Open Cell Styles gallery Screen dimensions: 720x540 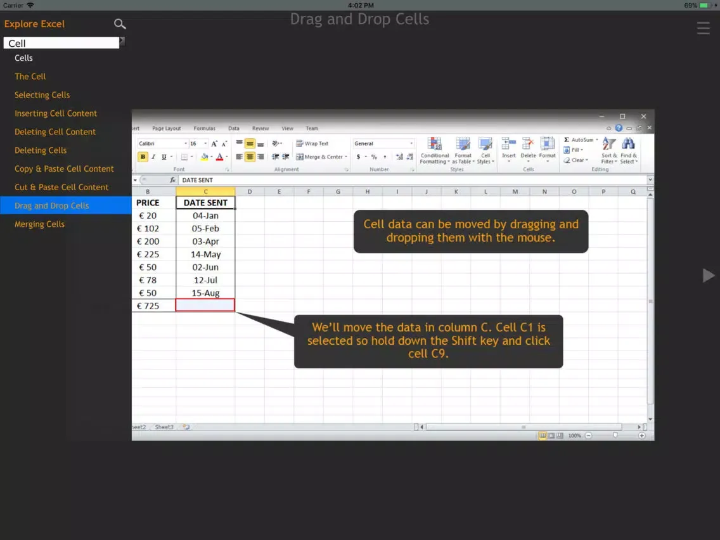pos(485,151)
